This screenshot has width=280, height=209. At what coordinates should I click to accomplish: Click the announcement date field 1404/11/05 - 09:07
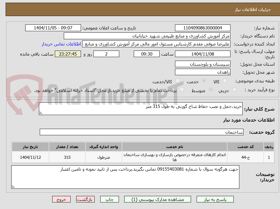(53, 28)
